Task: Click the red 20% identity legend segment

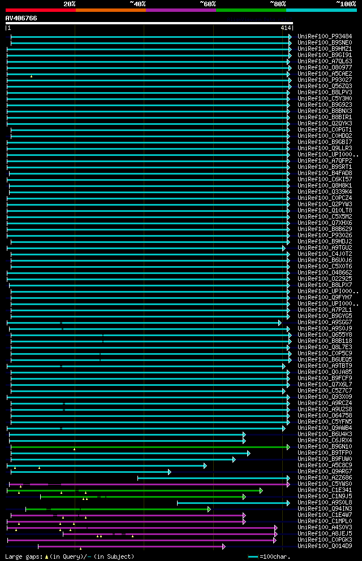Action: (x=41, y=10)
